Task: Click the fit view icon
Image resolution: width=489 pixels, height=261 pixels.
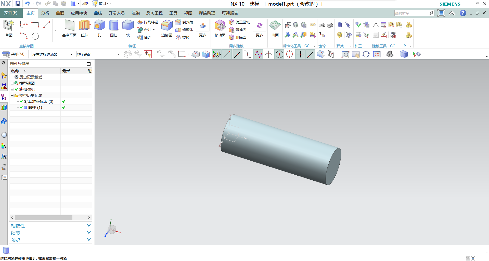Action: tap(377, 54)
